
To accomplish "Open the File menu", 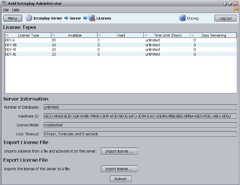I will (x=6, y=10).
